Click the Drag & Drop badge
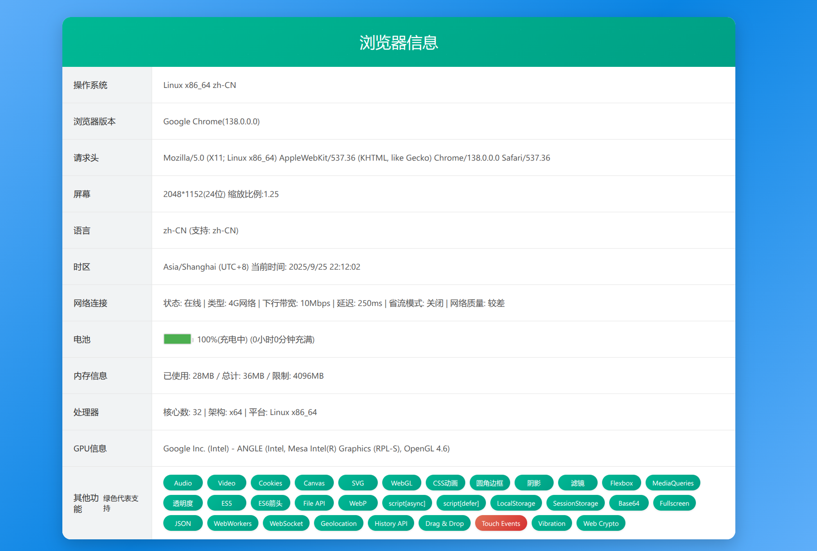This screenshot has width=817, height=551. pyautogui.click(x=444, y=523)
